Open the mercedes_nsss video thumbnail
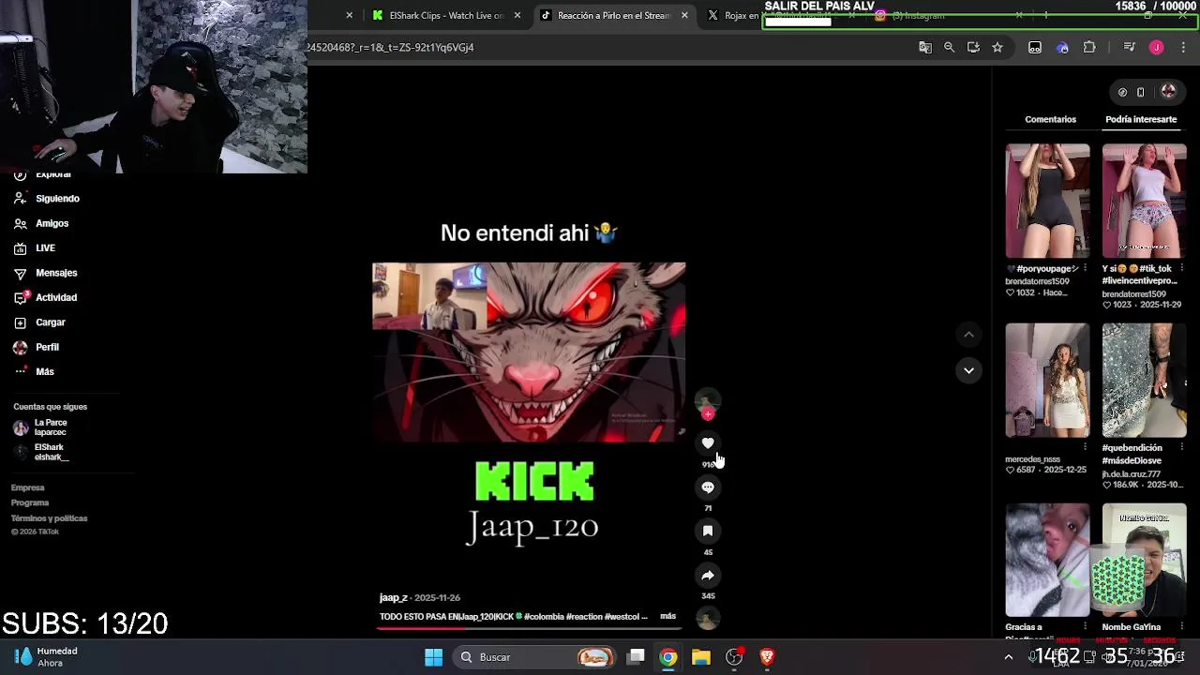 1047,381
